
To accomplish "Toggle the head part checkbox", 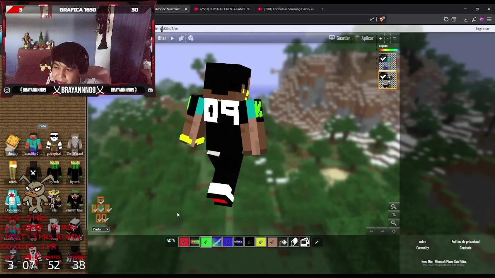I will pos(101,200).
